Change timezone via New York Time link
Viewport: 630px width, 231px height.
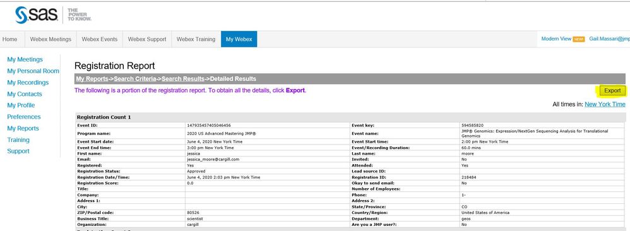click(x=605, y=104)
